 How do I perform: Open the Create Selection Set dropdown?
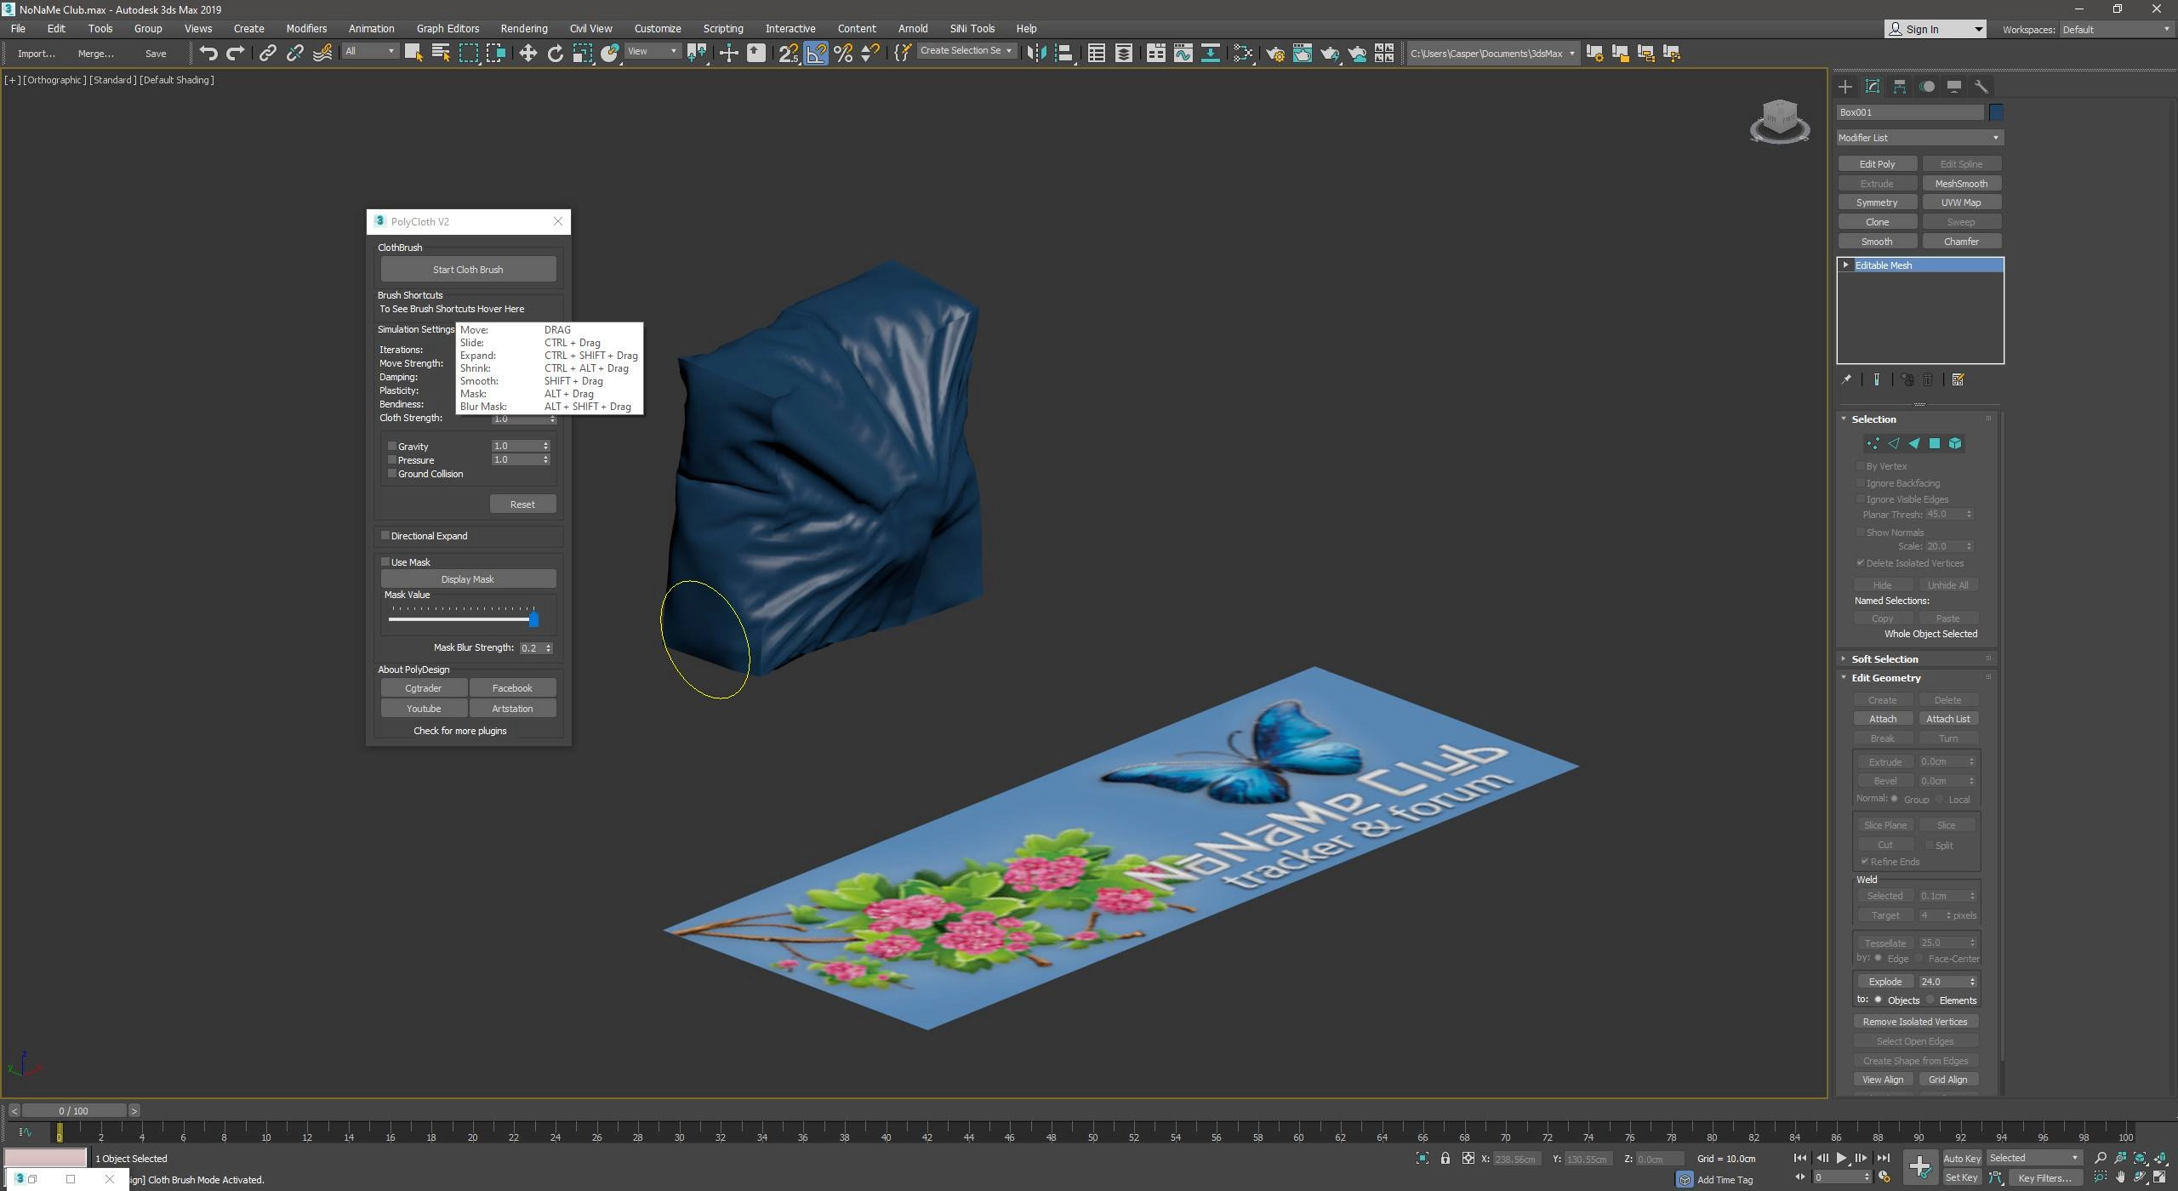point(966,51)
